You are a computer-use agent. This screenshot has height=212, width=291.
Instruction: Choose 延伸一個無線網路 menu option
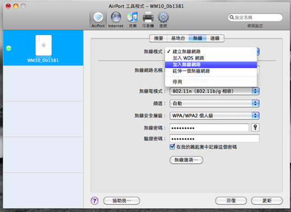(211, 71)
